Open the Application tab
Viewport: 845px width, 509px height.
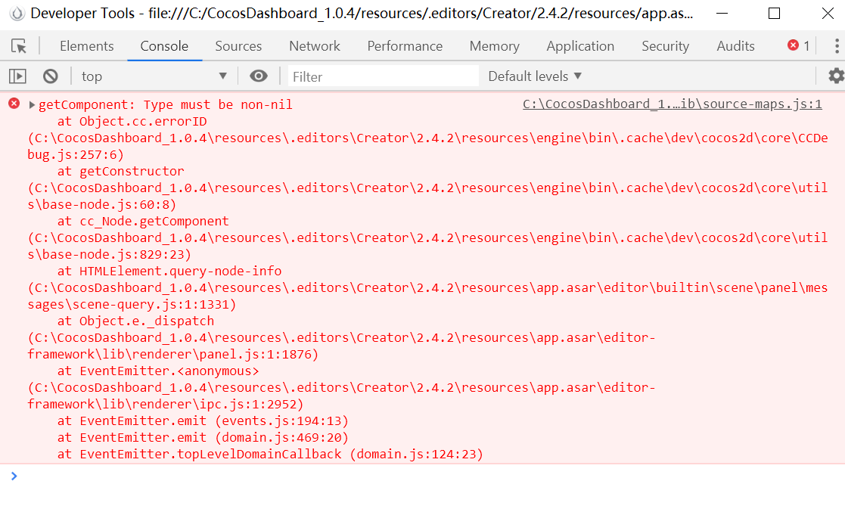point(580,46)
